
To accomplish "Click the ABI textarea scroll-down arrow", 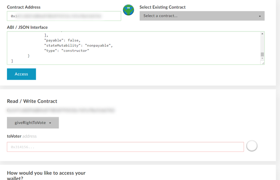I will coord(262,59).
